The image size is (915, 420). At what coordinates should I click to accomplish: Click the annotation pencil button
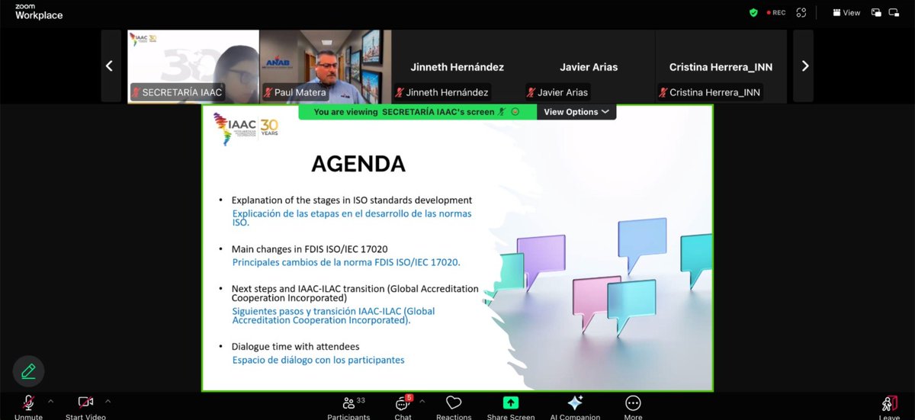click(x=28, y=372)
